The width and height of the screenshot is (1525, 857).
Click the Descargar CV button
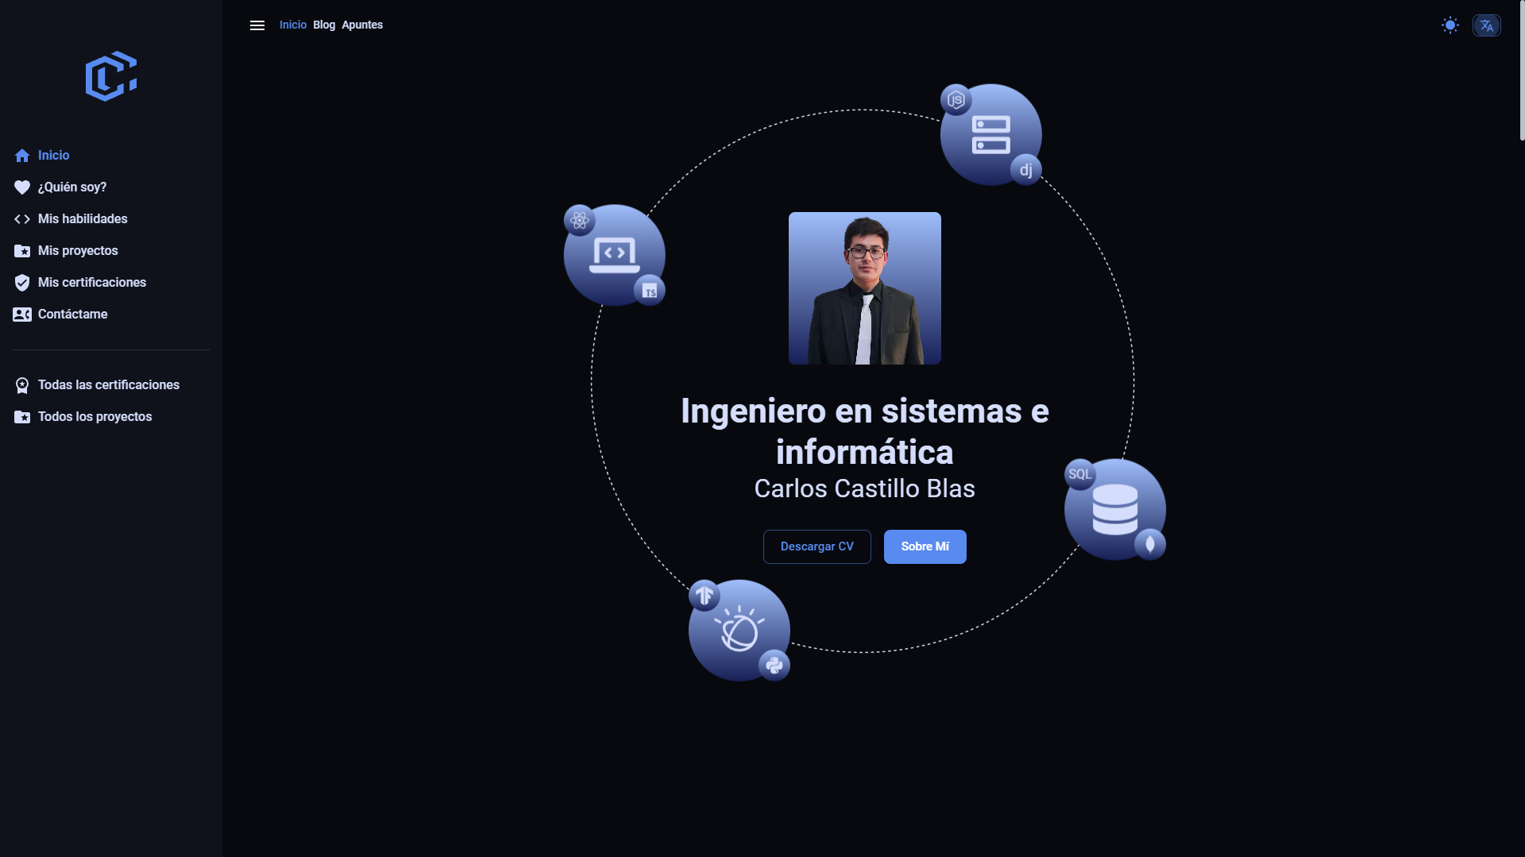click(x=817, y=546)
